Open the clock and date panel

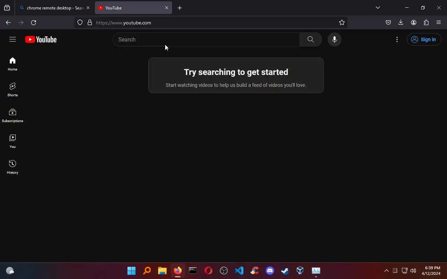point(431,271)
